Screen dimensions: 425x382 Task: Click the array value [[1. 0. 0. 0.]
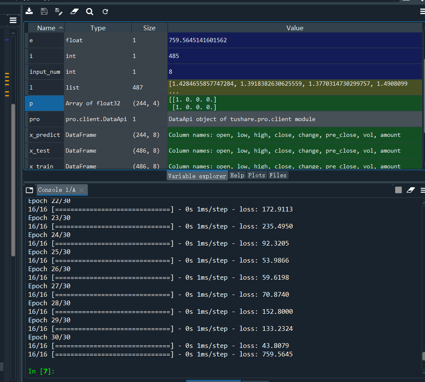pos(295,104)
